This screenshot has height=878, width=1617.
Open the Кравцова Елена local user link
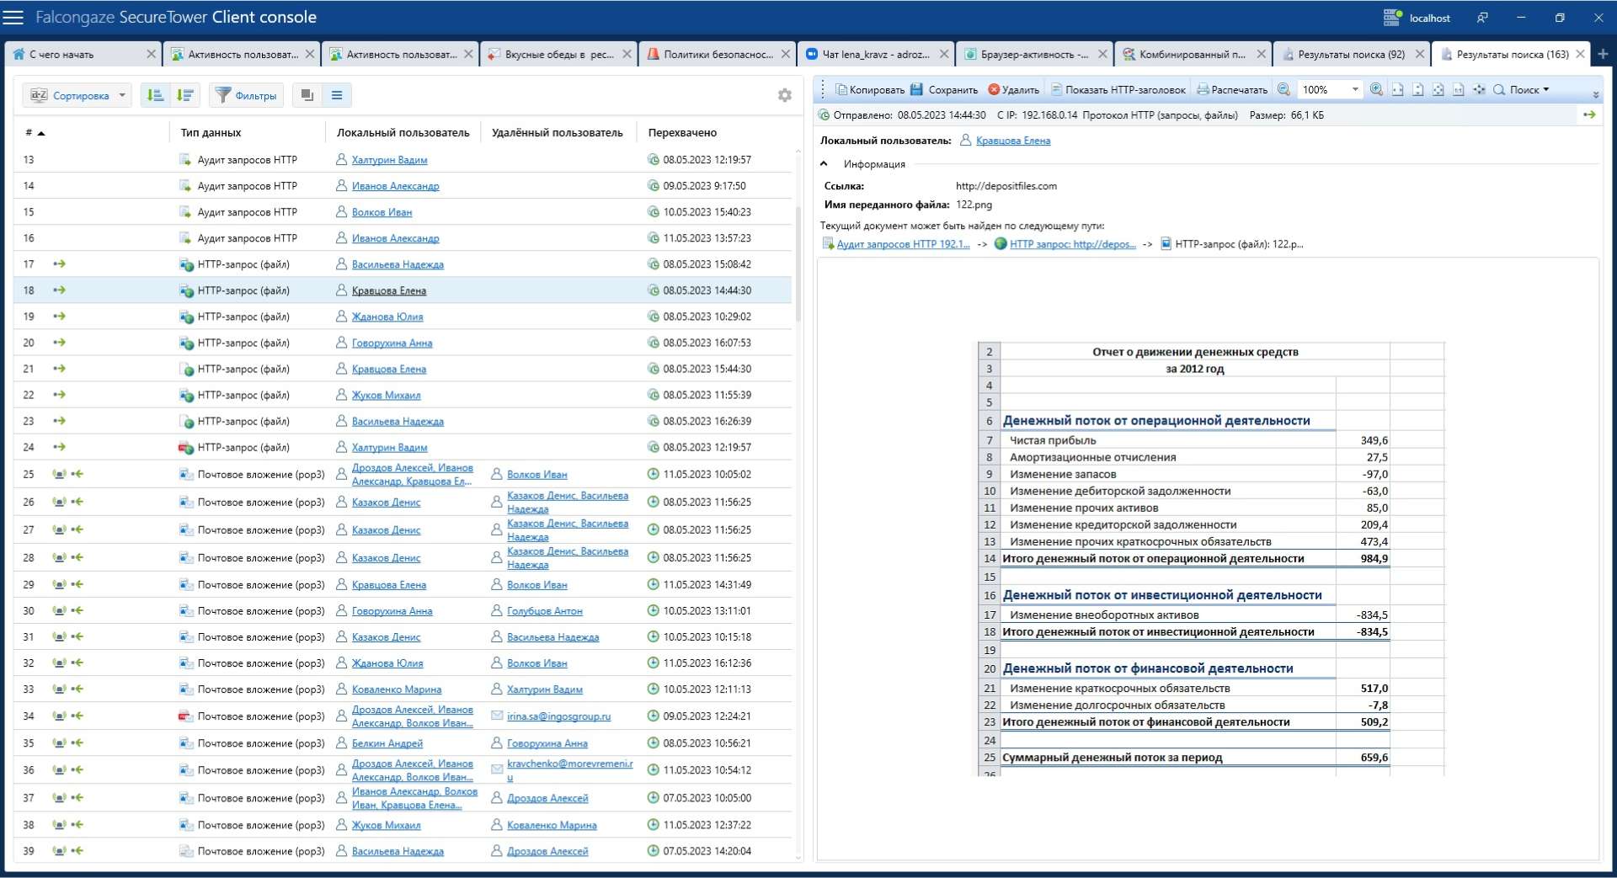click(1012, 141)
